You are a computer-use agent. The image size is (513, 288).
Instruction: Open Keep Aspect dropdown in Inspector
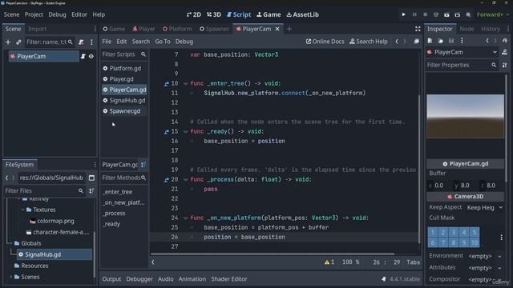484,208
